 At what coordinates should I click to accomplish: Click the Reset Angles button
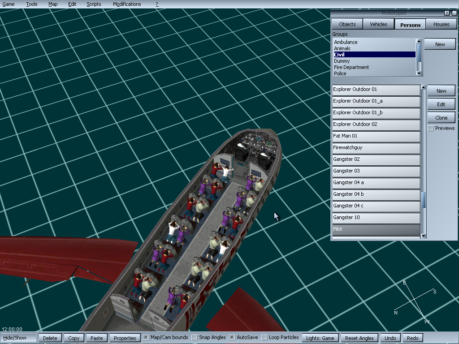pyautogui.click(x=359, y=338)
